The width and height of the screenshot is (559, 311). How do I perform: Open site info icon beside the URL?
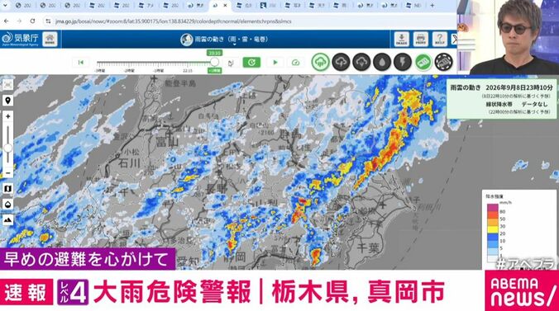point(48,21)
